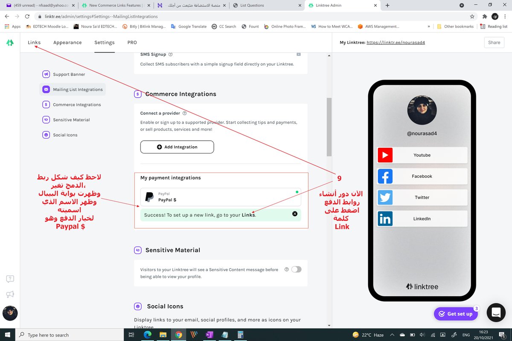Click the Get set up button
The width and height of the screenshot is (512, 341).
click(455, 314)
